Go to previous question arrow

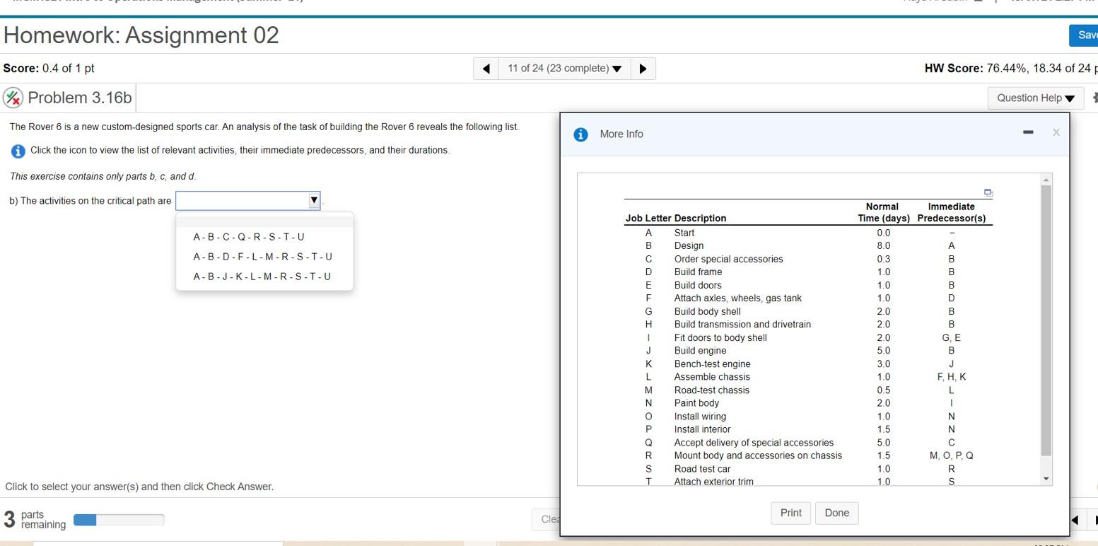486,69
